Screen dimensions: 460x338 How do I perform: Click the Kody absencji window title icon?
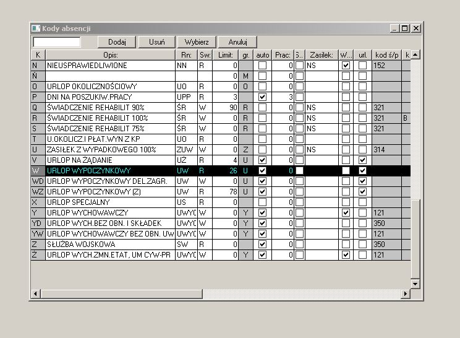coord(36,28)
